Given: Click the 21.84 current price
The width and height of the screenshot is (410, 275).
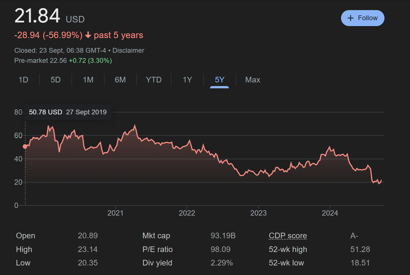Looking at the screenshot, I should (37, 16).
